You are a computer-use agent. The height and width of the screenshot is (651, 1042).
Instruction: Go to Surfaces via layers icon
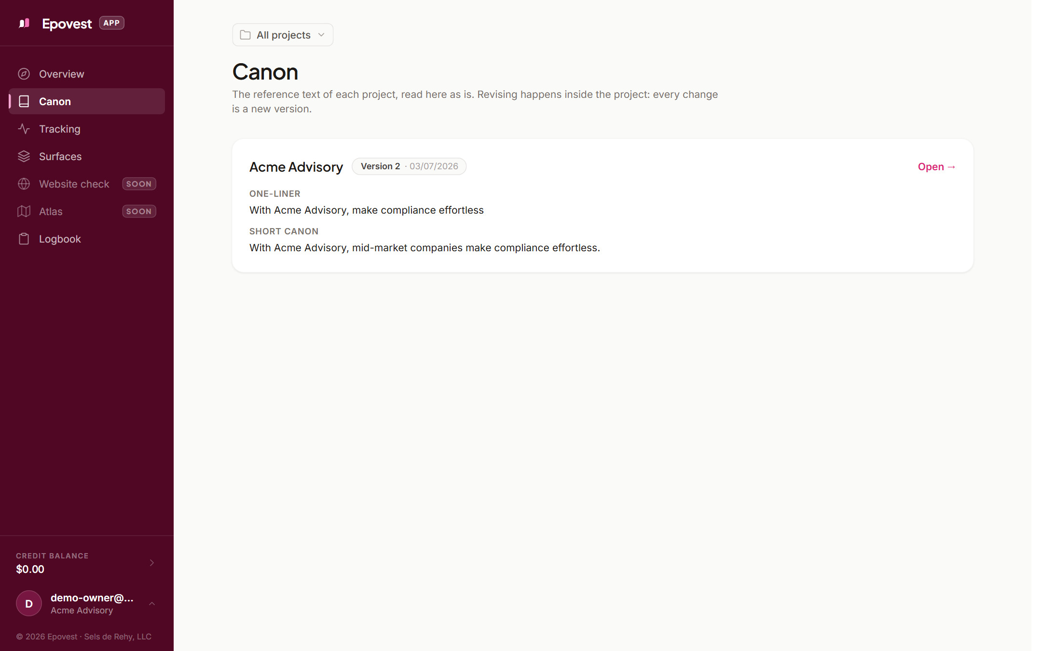(x=24, y=156)
